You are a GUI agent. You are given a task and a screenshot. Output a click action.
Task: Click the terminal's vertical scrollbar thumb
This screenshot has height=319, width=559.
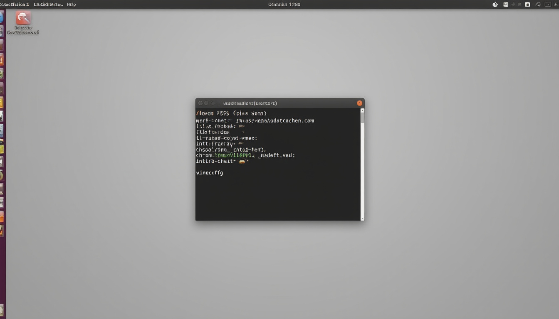(362, 118)
